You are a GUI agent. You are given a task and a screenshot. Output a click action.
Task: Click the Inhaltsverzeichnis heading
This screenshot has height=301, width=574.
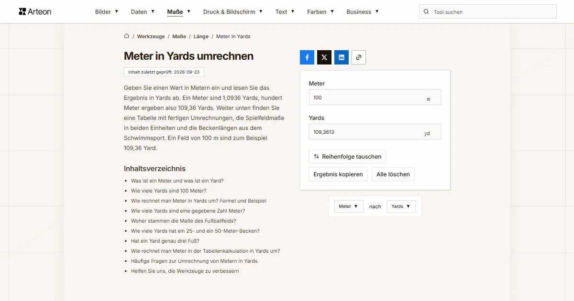click(155, 169)
